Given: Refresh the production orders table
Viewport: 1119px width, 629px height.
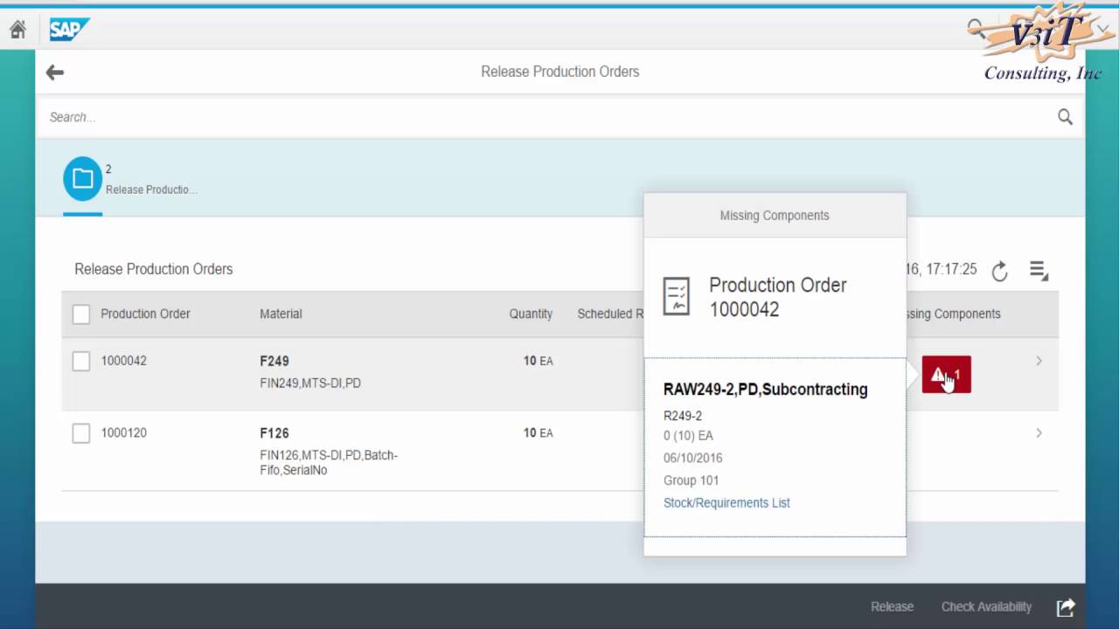Looking at the screenshot, I should (x=1000, y=271).
